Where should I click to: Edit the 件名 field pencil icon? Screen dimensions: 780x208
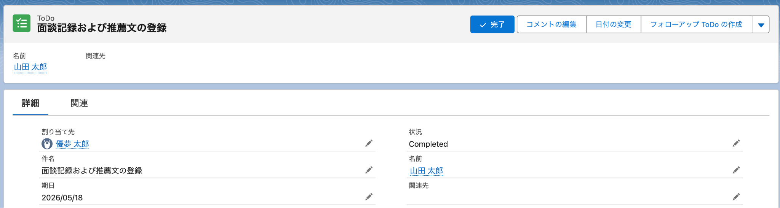pos(369,170)
